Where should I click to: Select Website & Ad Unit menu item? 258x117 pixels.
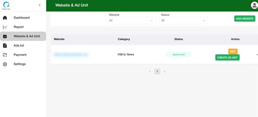click(x=23, y=36)
